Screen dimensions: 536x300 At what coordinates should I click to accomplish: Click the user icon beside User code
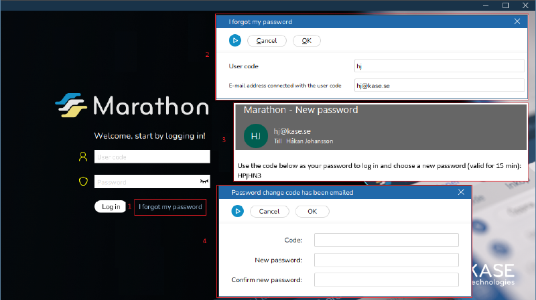click(83, 157)
